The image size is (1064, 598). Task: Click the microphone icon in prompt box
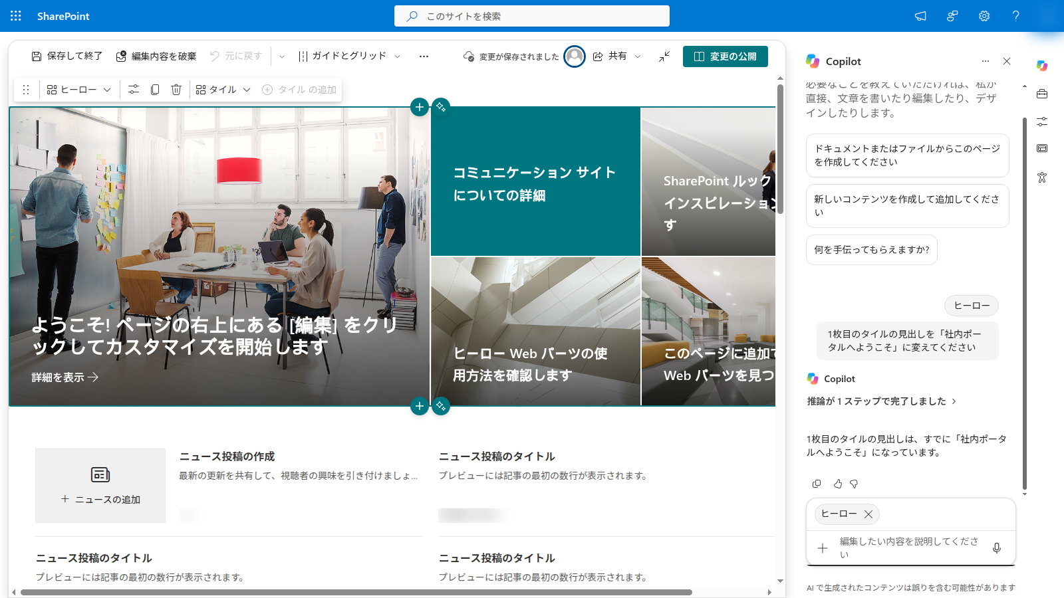click(x=997, y=548)
